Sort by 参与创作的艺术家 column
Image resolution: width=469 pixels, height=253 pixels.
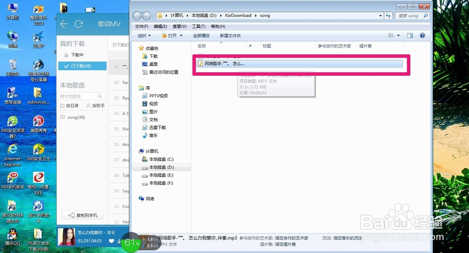(x=334, y=46)
